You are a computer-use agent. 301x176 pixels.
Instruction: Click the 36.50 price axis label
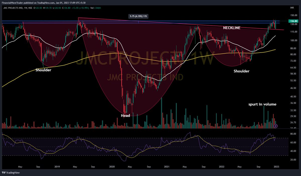[x=293, y=103]
